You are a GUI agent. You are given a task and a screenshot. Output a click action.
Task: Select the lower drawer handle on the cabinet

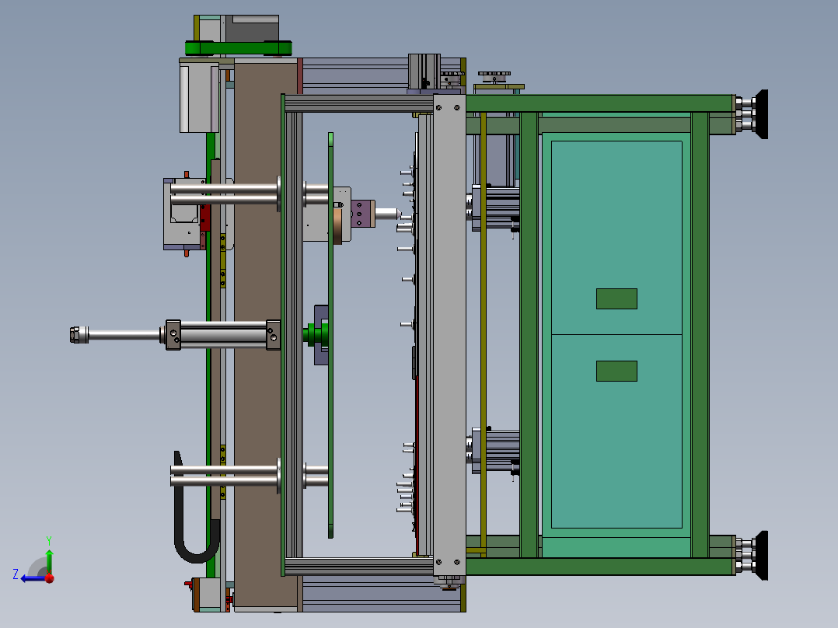click(616, 371)
